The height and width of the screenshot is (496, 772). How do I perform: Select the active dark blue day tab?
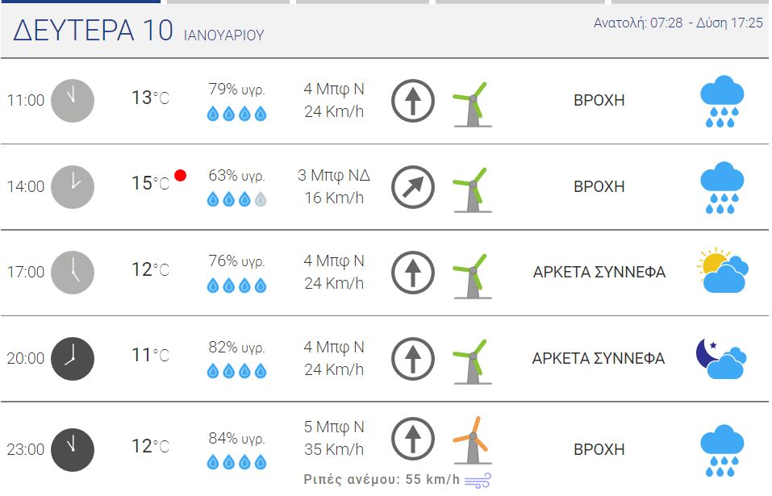point(80,2)
